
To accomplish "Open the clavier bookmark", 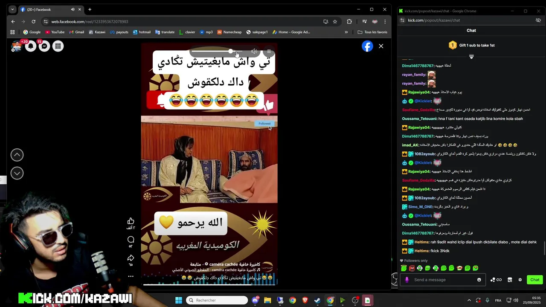I will click(187, 32).
